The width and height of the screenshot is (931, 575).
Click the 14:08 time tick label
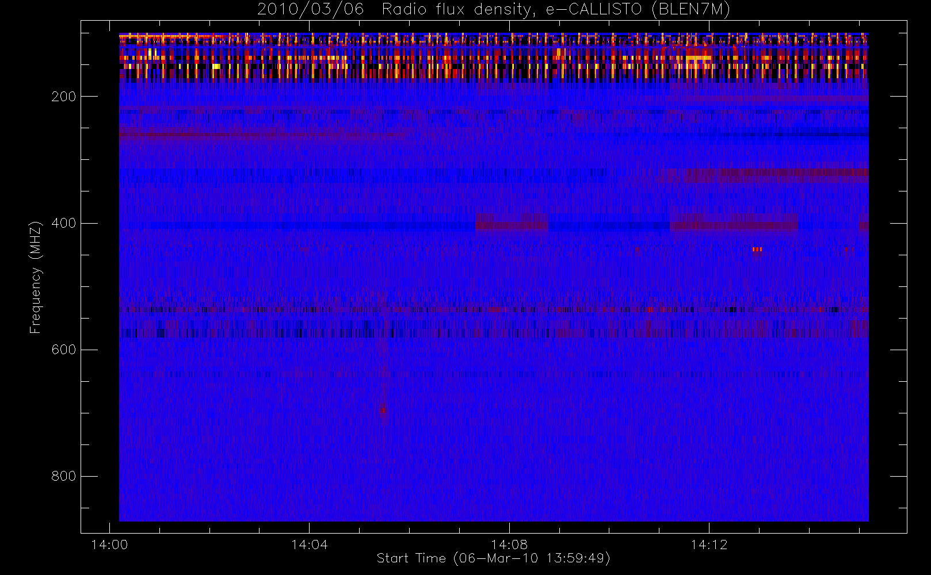coord(509,544)
